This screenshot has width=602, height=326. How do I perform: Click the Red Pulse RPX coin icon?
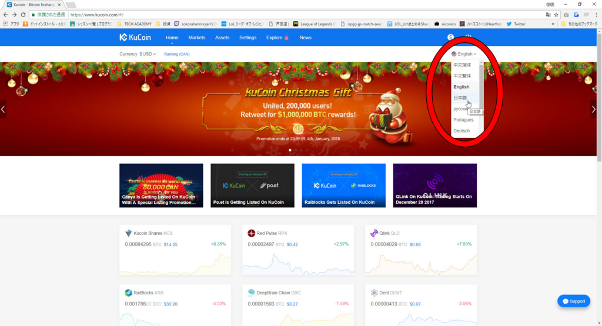[251, 233]
